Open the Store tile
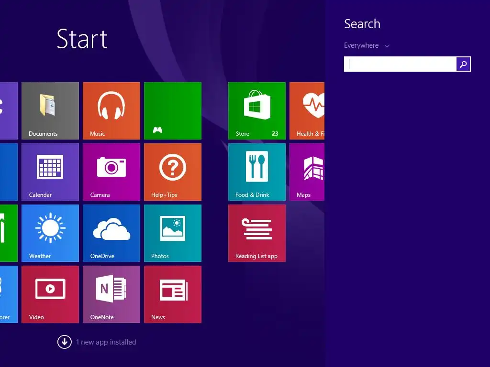The height and width of the screenshot is (367, 490). [256, 111]
